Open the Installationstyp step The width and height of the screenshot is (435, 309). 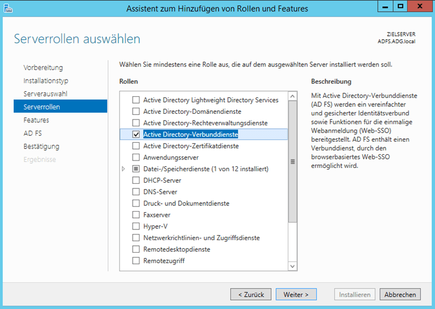(x=46, y=81)
